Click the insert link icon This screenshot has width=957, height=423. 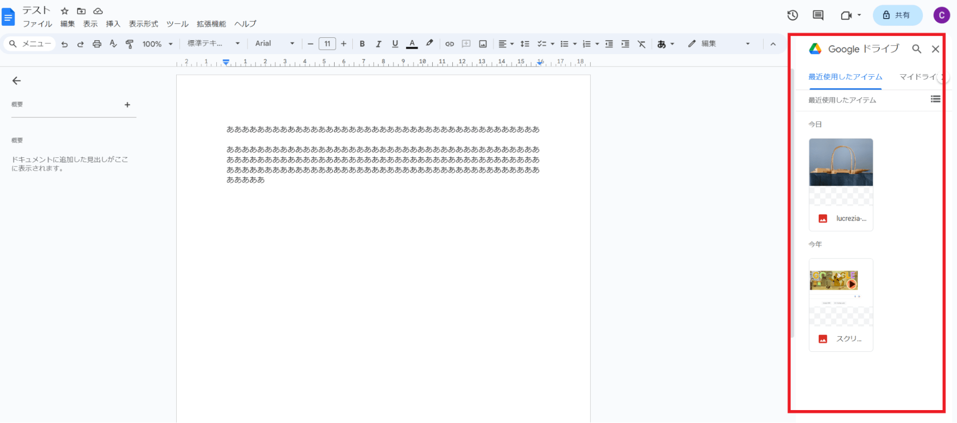(449, 44)
